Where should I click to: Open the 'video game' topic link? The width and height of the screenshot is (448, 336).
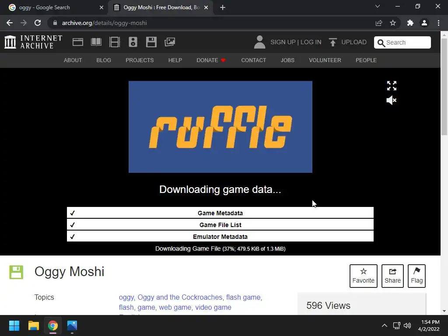[x=213, y=308]
